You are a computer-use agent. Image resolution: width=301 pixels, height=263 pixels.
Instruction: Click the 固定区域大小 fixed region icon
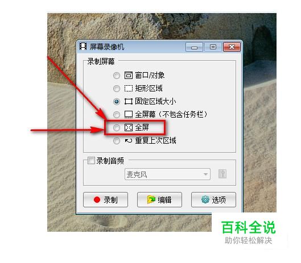(x=129, y=102)
